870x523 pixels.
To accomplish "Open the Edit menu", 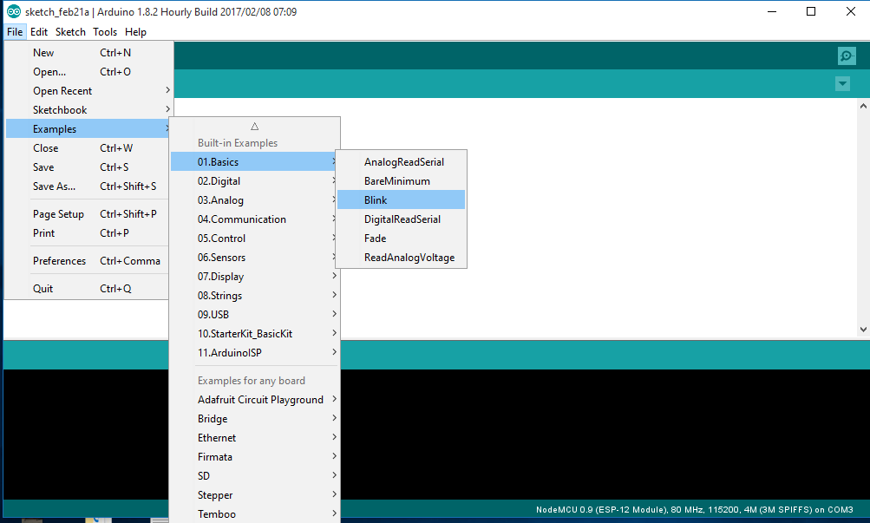I will [39, 31].
